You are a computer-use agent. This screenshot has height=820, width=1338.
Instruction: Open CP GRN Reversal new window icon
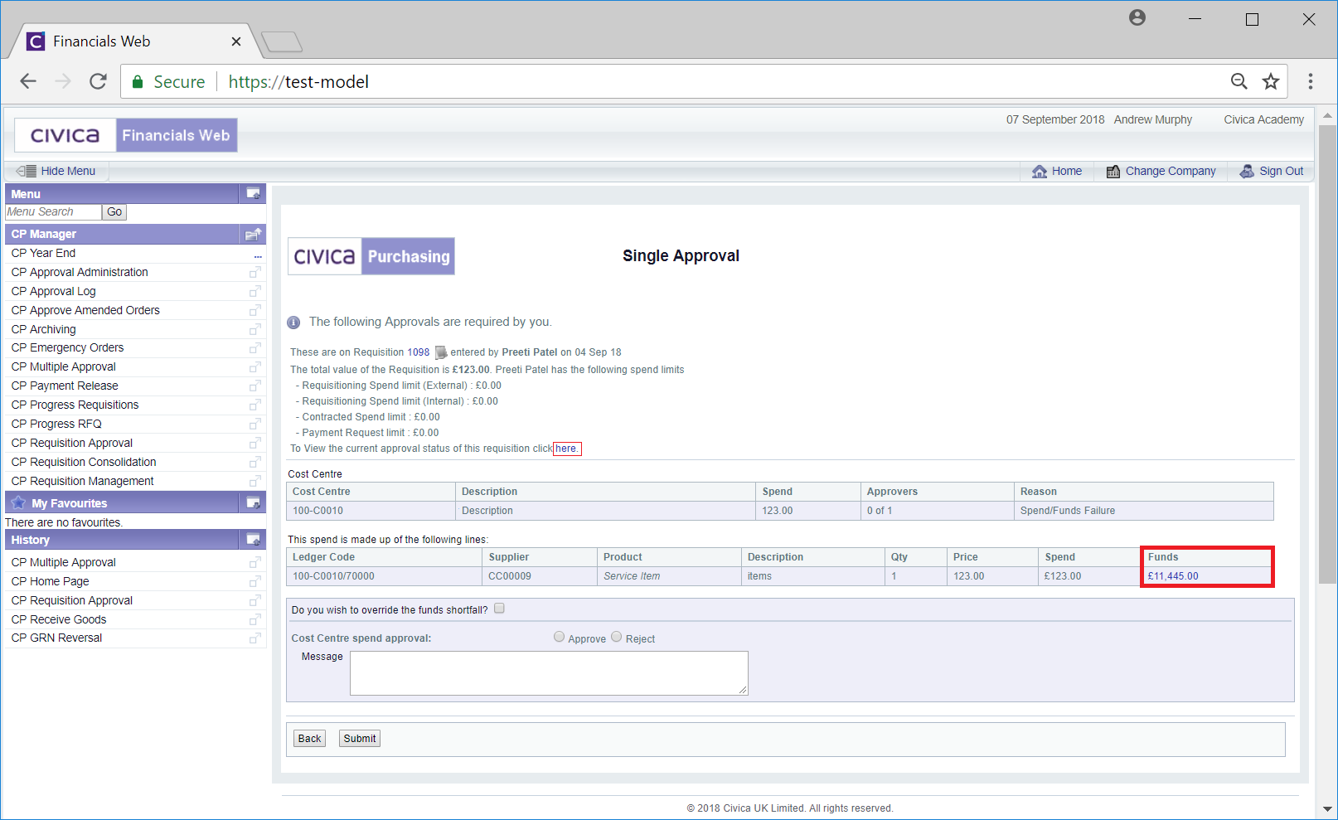coord(255,638)
